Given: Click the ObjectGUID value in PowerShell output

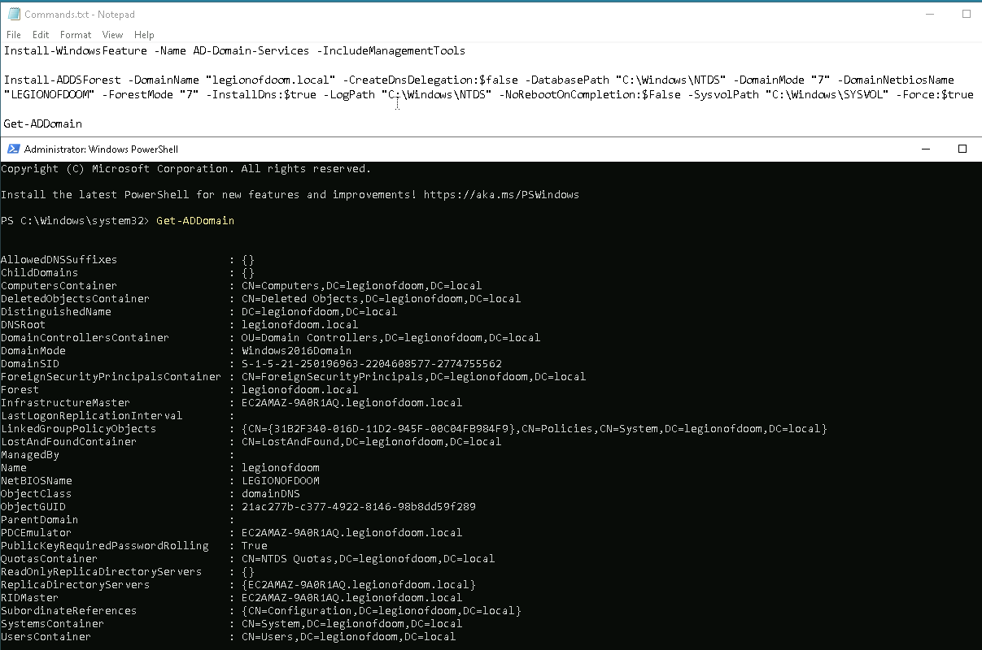Looking at the screenshot, I should point(358,507).
